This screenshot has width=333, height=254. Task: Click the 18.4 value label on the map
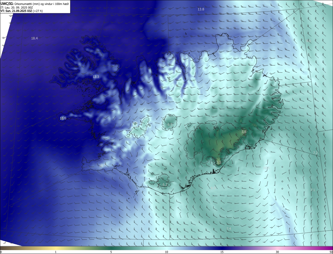[x=34, y=38]
